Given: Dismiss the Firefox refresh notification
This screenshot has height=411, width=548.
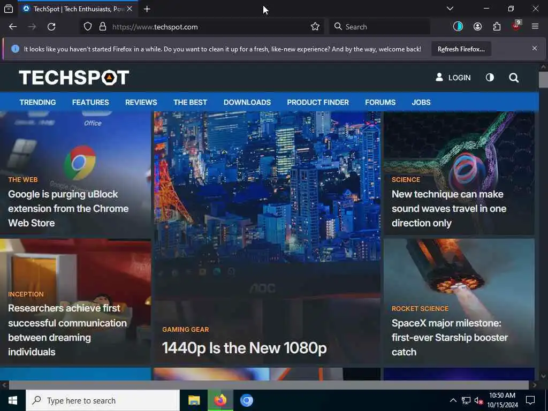Looking at the screenshot, I should click(535, 48).
